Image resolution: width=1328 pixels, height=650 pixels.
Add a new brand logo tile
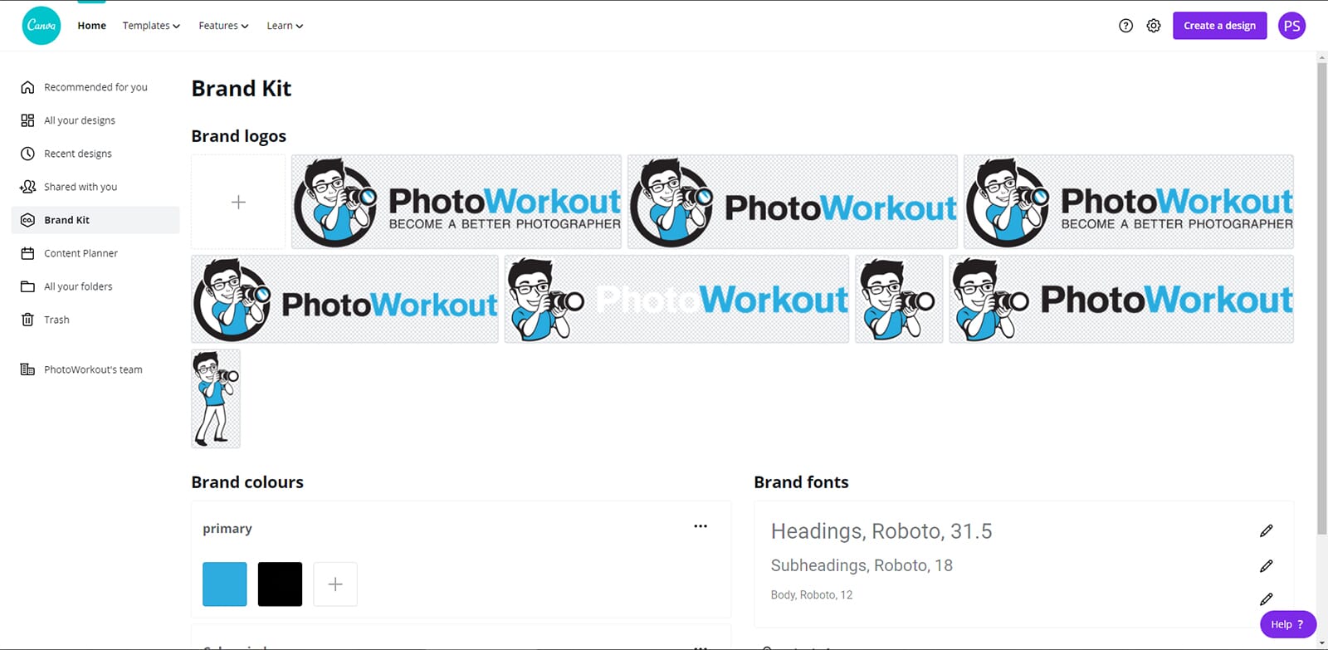tap(238, 202)
